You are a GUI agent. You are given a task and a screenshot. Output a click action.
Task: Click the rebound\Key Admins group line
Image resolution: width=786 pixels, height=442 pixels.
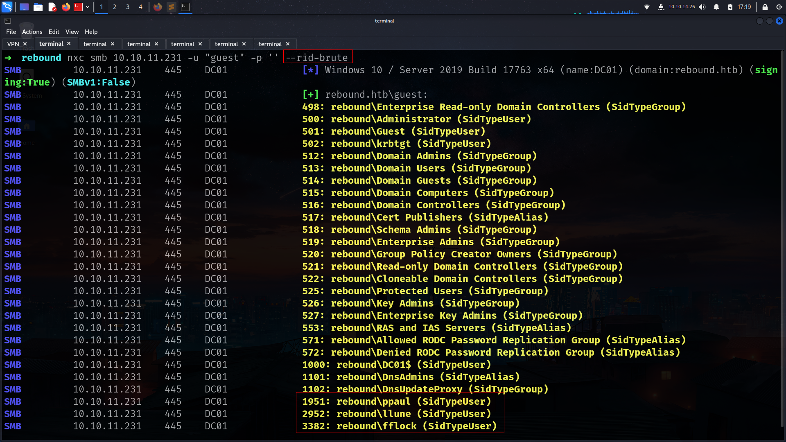tap(411, 303)
